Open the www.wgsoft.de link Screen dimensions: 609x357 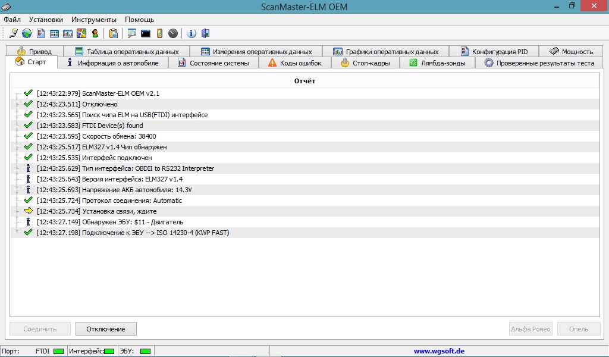click(439, 351)
